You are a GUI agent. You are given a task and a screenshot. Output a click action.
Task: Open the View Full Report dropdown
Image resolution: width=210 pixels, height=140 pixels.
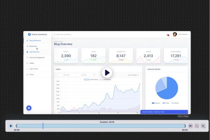[x=133, y=75]
